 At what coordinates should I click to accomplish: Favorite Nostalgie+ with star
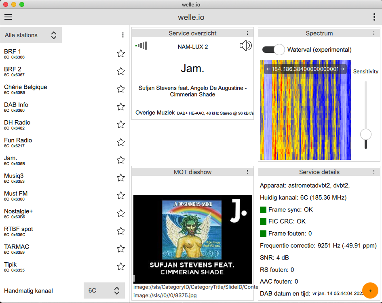(121, 213)
